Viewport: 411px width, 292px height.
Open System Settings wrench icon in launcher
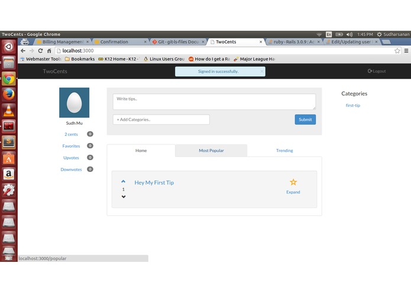[9, 190]
